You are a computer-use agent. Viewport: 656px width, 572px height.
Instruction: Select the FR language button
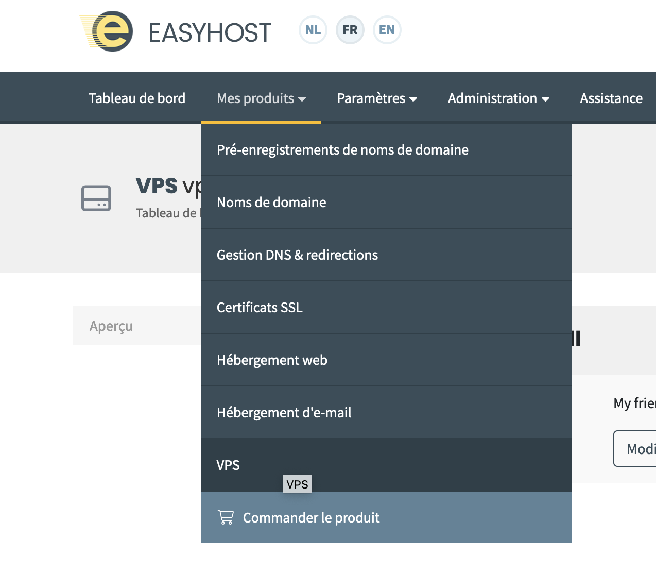point(350,30)
